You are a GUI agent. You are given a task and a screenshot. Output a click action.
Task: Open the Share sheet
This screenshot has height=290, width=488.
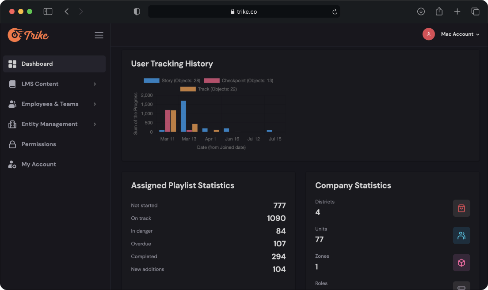[x=439, y=11]
